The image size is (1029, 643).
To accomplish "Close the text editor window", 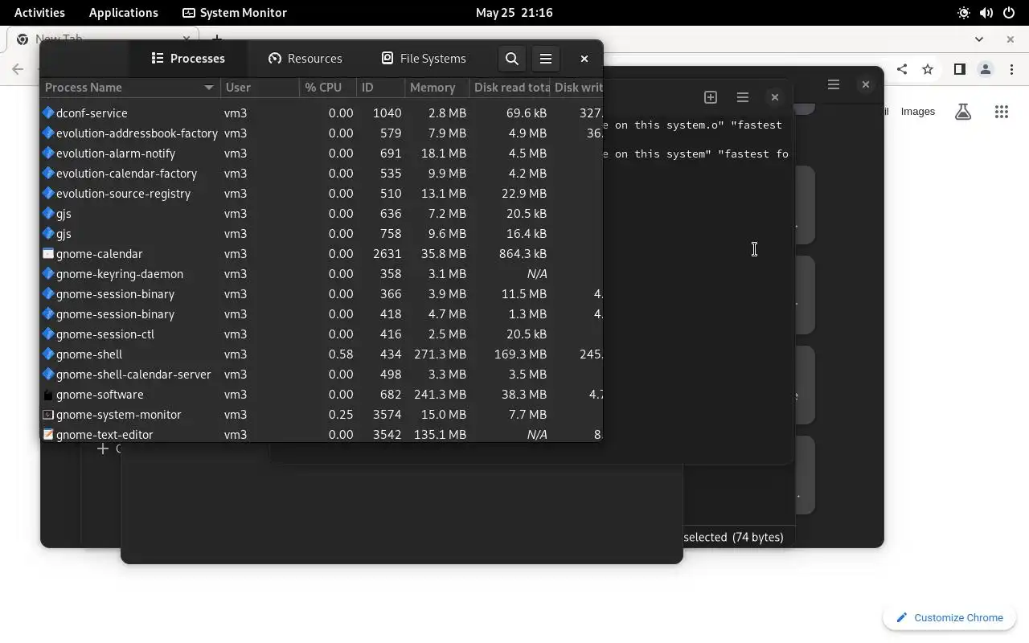I will tap(775, 96).
